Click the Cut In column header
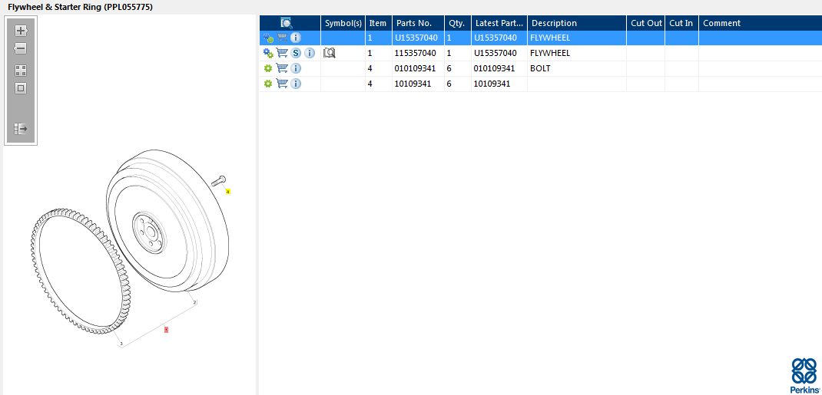Screen dimensions: 822x395 click(681, 23)
